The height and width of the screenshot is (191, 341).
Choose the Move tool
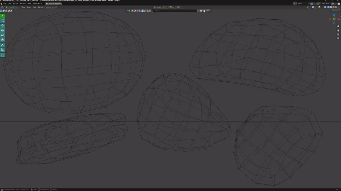pyautogui.click(x=3, y=26)
